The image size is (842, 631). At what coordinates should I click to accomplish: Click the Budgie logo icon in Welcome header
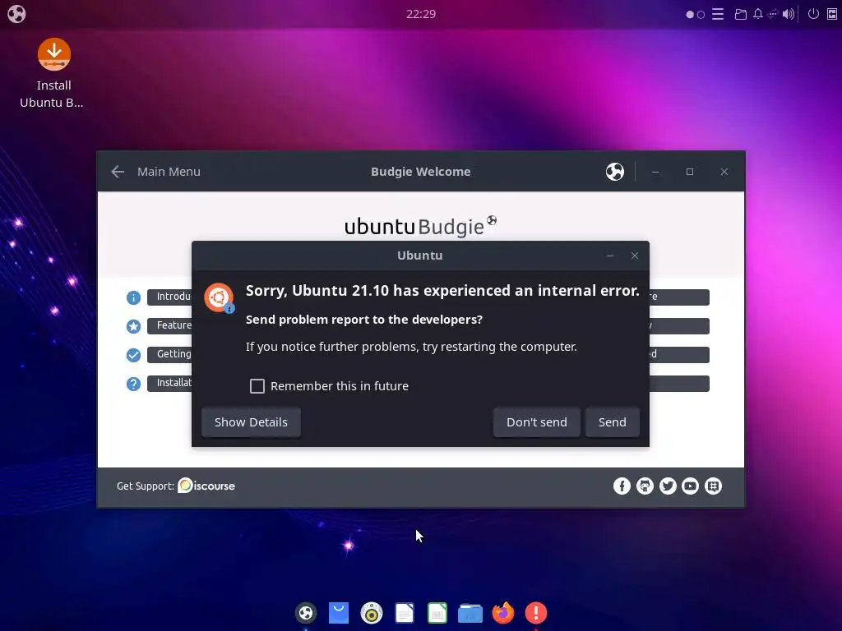(x=615, y=172)
